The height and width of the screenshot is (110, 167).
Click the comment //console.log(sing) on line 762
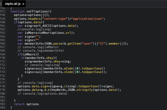tap(34, 29)
